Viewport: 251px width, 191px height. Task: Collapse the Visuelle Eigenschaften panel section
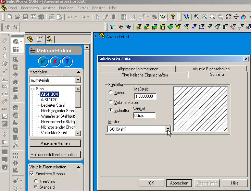78,167
